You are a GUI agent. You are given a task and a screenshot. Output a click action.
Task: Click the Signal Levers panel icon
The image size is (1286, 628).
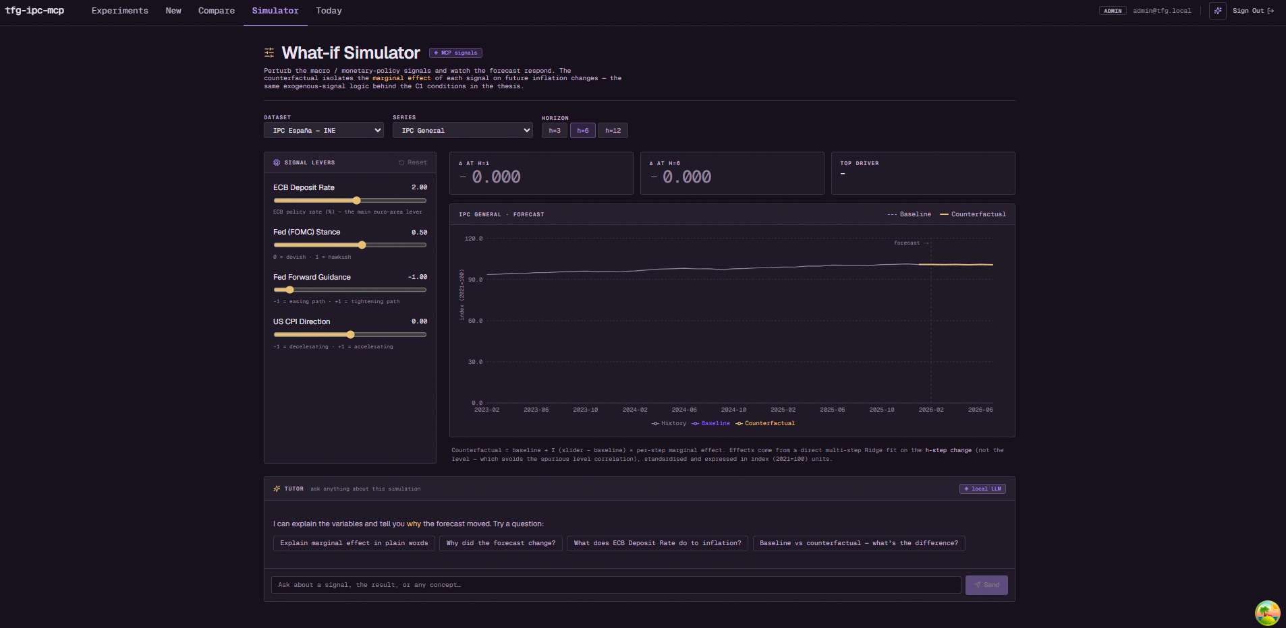point(277,162)
